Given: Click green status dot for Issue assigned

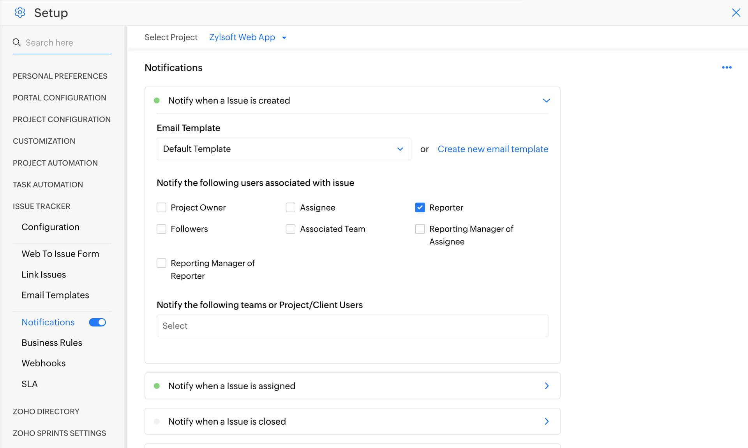Looking at the screenshot, I should click(157, 386).
